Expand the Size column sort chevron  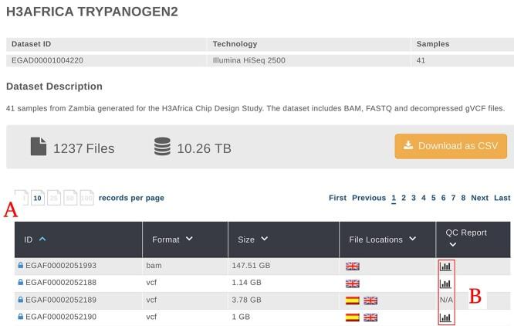pyautogui.click(x=265, y=239)
